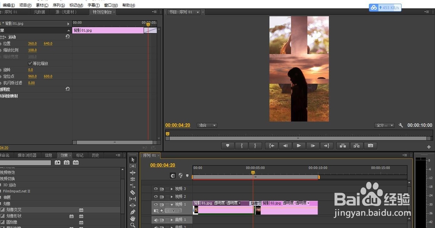The image size is (435, 228).
Task: Step back one frame
Action: (285, 146)
